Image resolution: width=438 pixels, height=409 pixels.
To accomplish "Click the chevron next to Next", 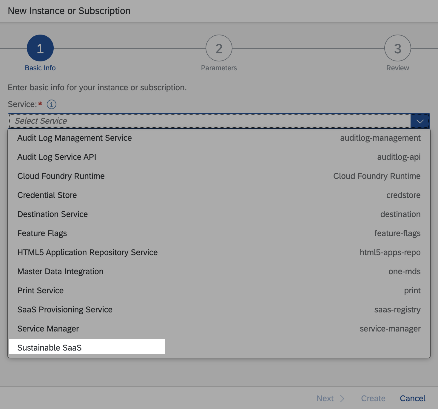I will [342, 399].
